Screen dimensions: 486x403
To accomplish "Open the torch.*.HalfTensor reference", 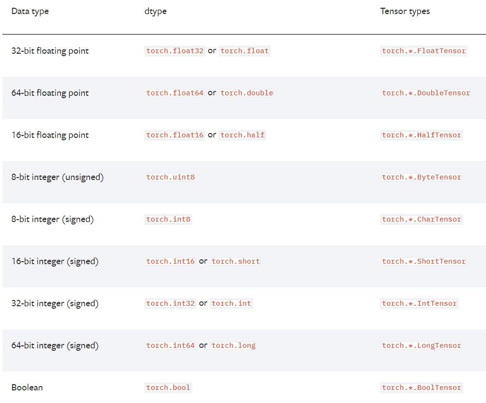I will 421,135.
